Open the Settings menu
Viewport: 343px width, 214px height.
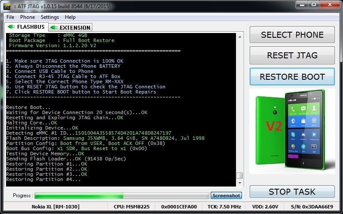(x=50, y=17)
